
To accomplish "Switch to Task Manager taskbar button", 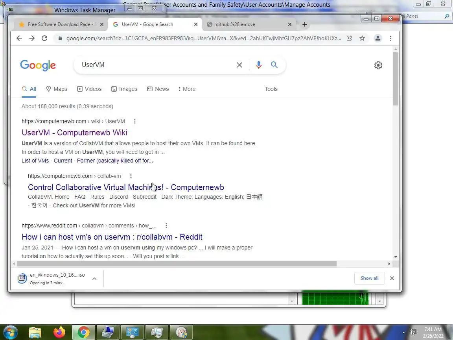I will pyautogui.click(x=157, y=333).
